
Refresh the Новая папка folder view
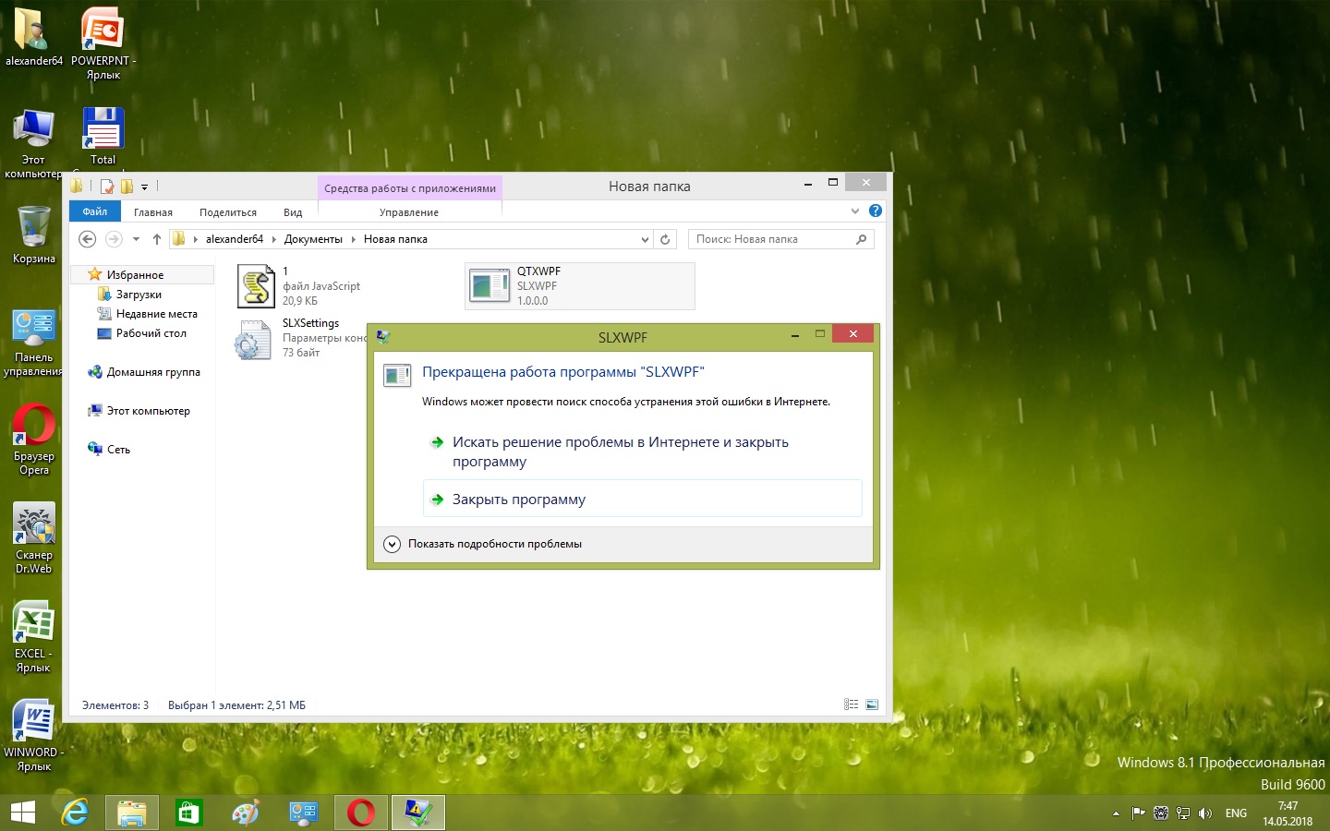click(x=665, y=239)
